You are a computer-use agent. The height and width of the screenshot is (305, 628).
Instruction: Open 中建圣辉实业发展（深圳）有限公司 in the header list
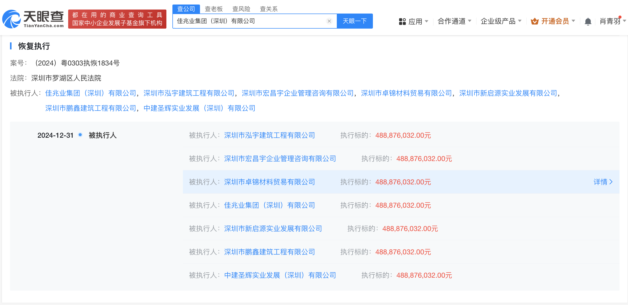[x=199, y=108]
